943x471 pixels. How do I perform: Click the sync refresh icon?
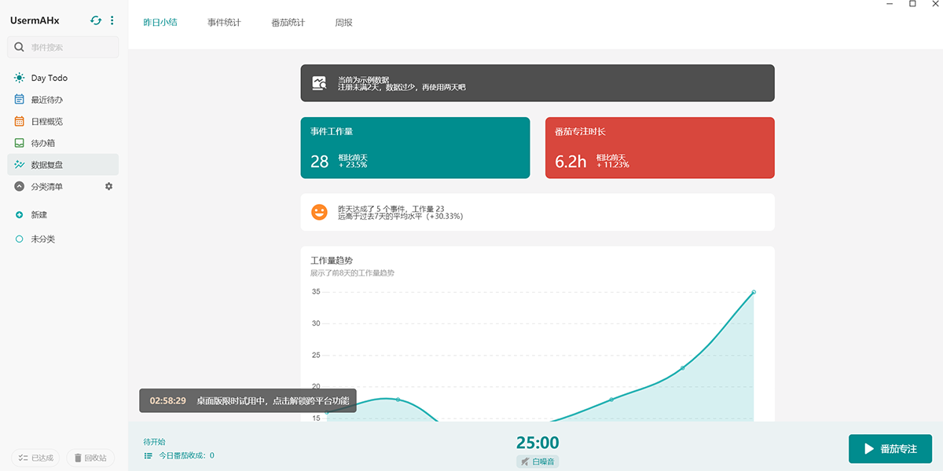click(x=96, y=20)
